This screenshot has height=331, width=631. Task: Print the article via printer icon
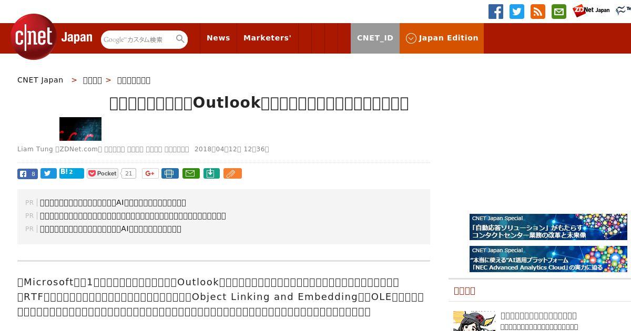[170, 173]
